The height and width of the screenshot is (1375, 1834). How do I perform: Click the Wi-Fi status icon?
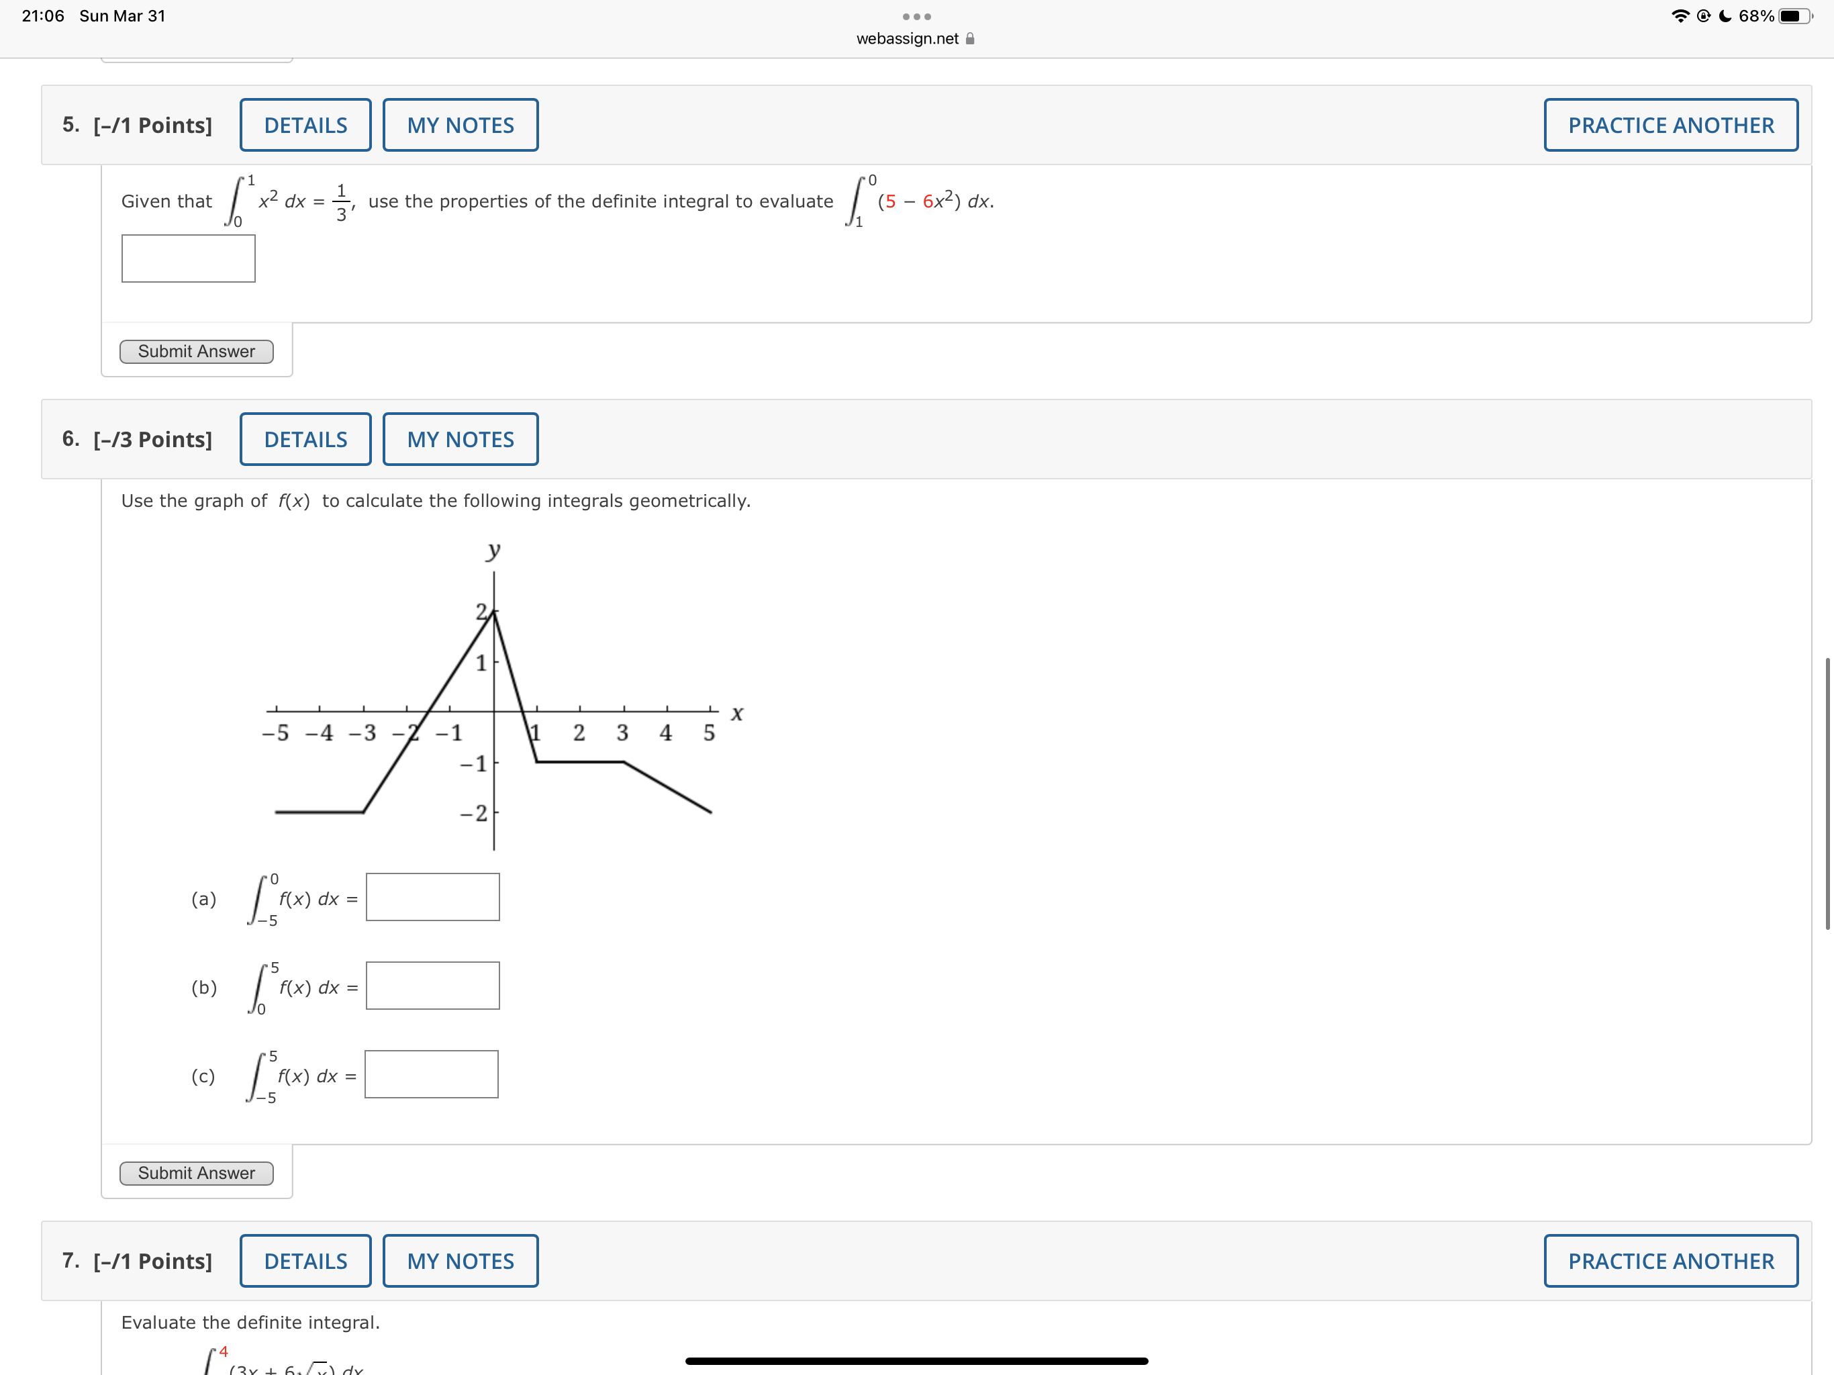(x=1682, y=15)
